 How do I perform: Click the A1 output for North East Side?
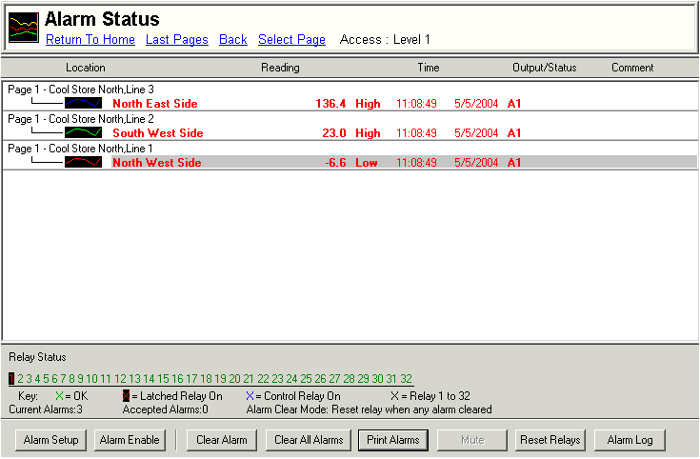click(514, 104)
